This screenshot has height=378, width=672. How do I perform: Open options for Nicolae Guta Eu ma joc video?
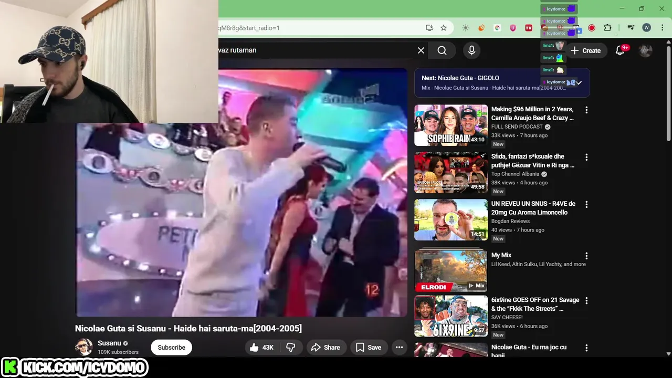(x=586, y=348)
